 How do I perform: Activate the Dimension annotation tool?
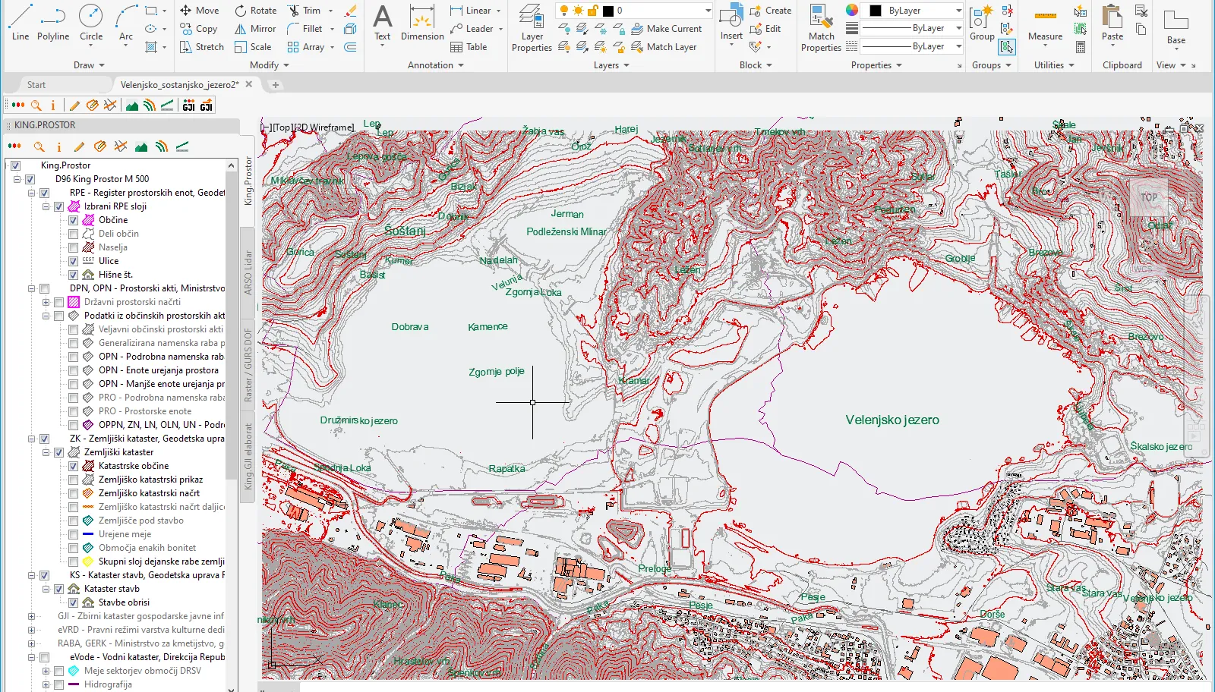pos(422,23)
